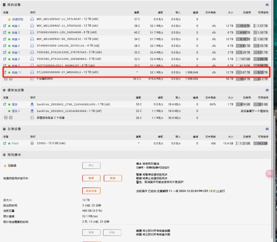Click the 2 天, 13 小时, 23 分钟 finish estimate
The width and height of the screenshot is (277, 242).
click(96, 222)
